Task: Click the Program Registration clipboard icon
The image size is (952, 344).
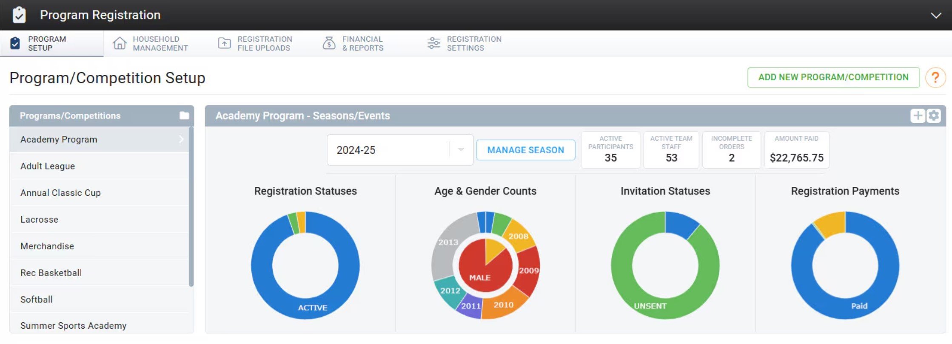Action: 19,15
